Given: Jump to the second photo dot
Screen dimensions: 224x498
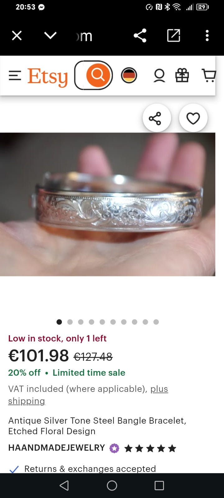Looking at the screenshot, I should [70, 322].
